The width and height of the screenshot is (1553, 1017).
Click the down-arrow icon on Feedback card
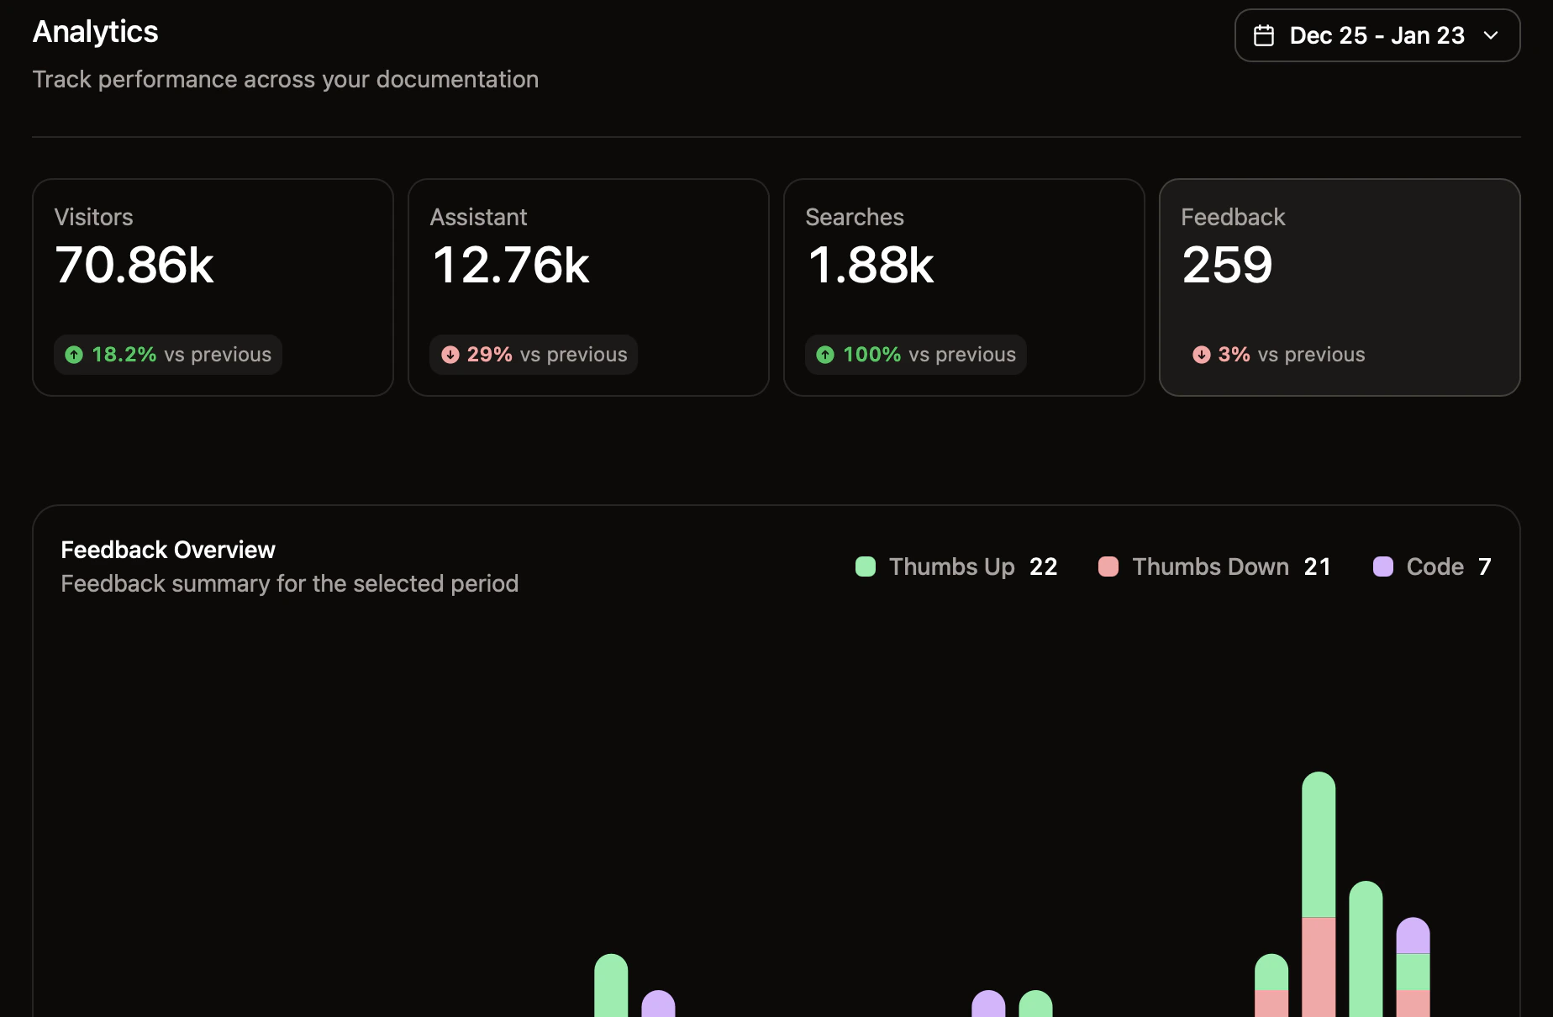[x=1201, y=354]
